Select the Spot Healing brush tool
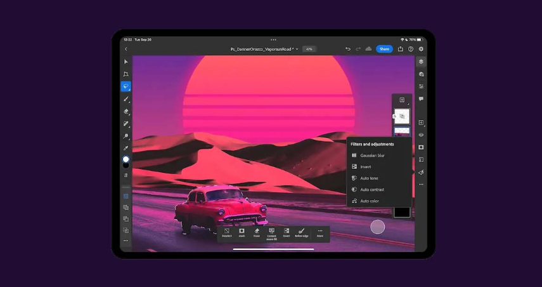Screen dimensions: 542x287 coord(126,124)
